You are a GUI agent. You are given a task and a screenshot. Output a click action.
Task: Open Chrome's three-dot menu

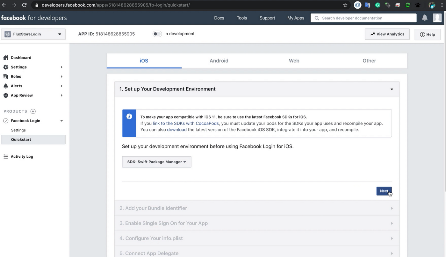click(x=441, y=5)
